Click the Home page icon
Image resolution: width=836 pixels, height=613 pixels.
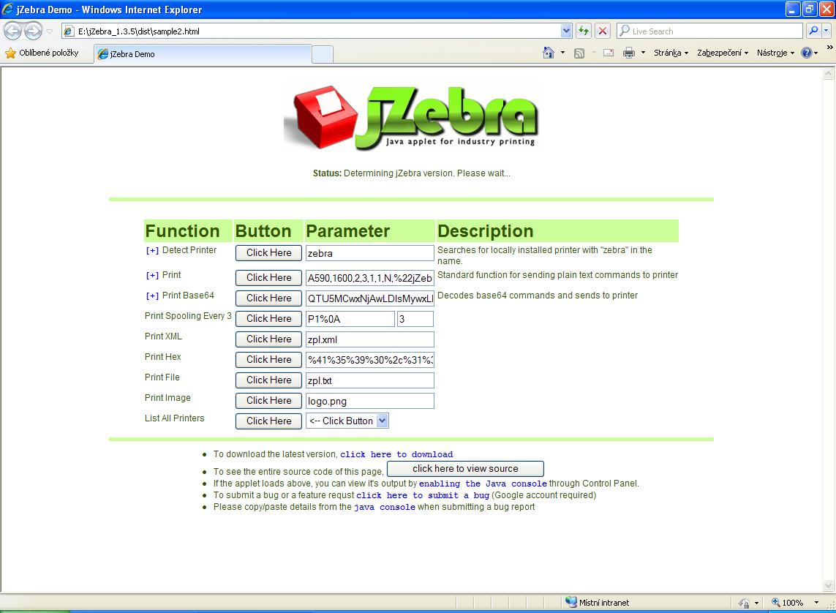[x=548, y=52]
